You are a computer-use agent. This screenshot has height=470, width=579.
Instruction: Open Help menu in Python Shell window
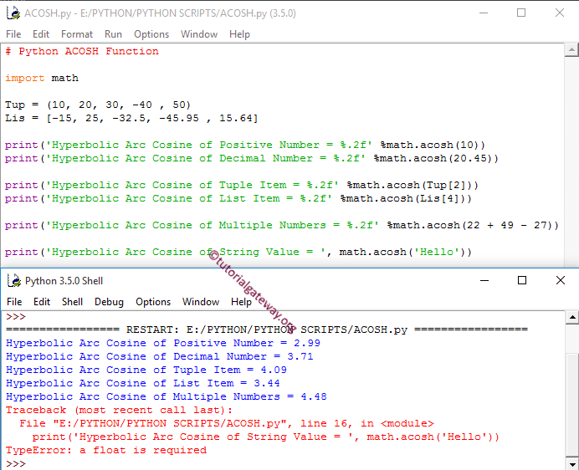pyautogui.click(x=241, y=302)
